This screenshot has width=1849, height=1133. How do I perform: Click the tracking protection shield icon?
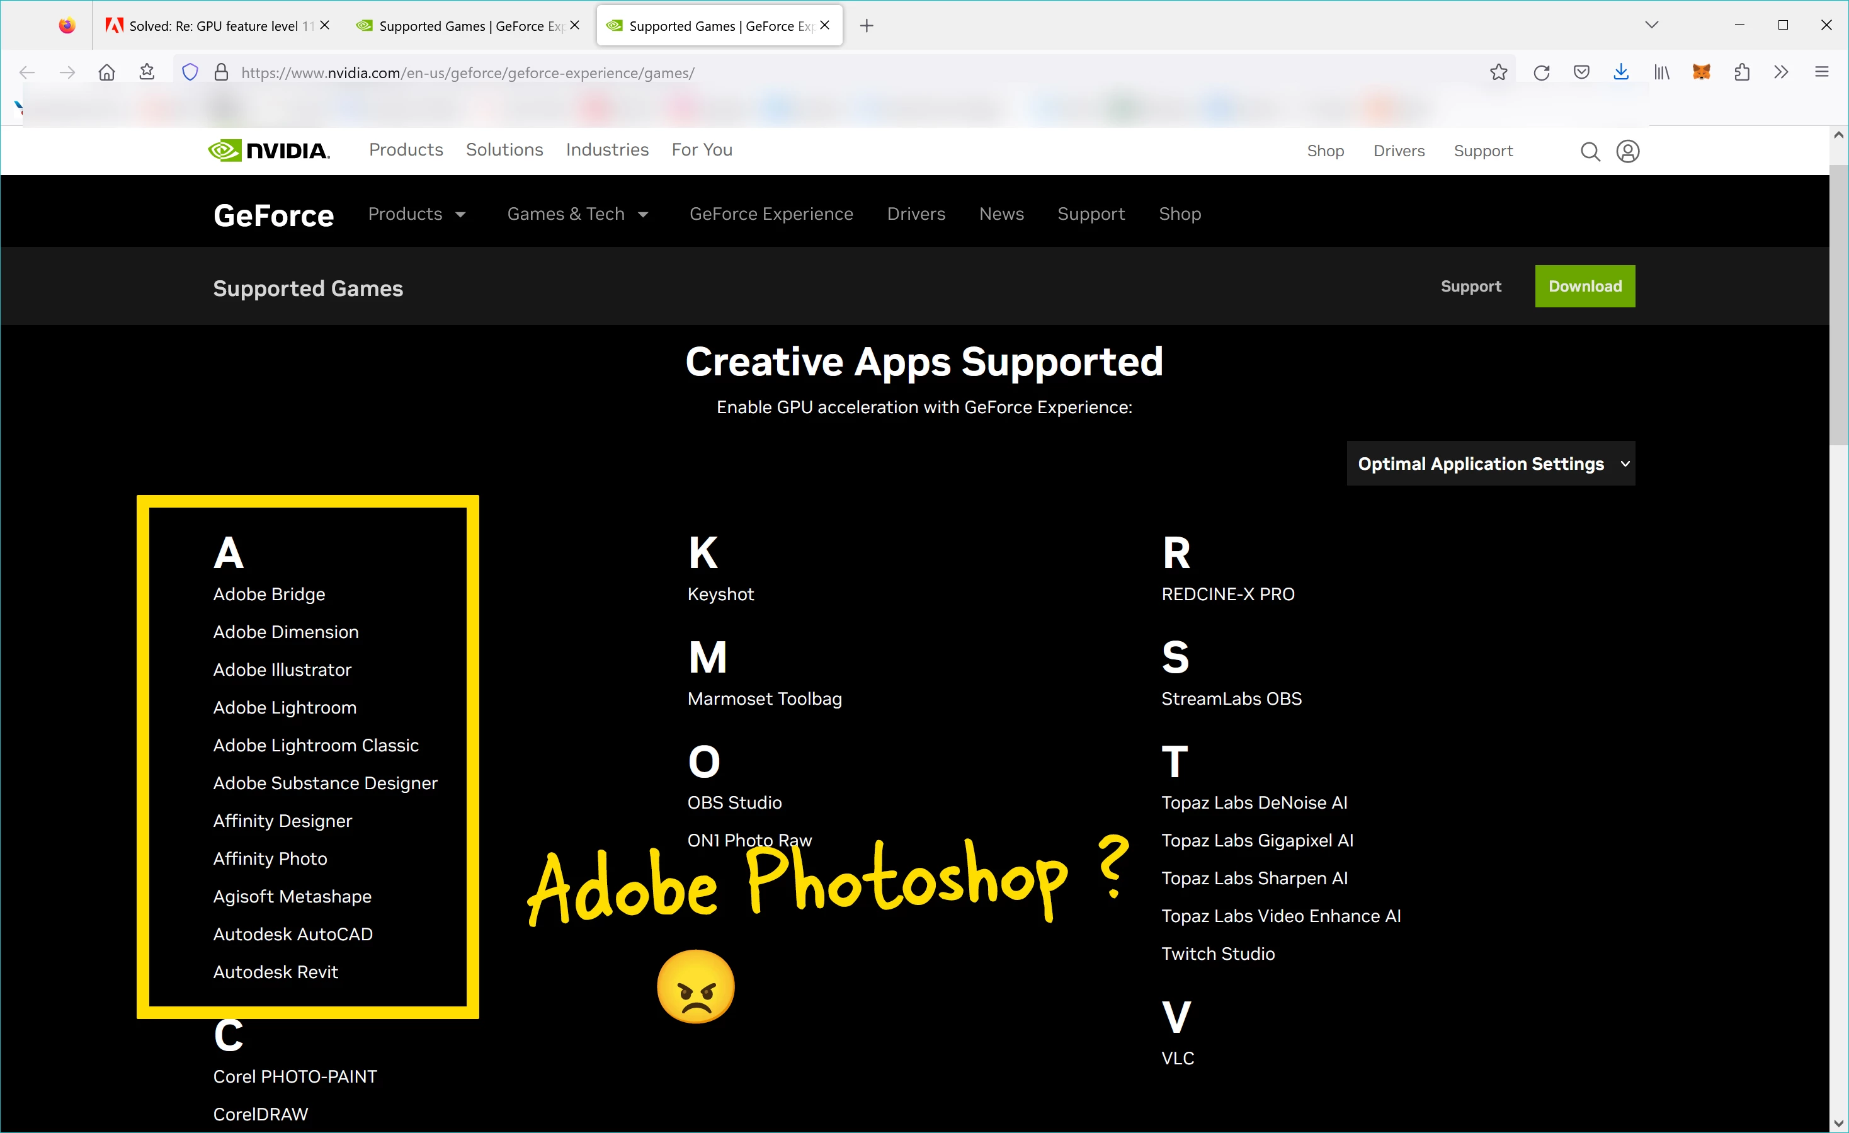[x=190, y=73]
